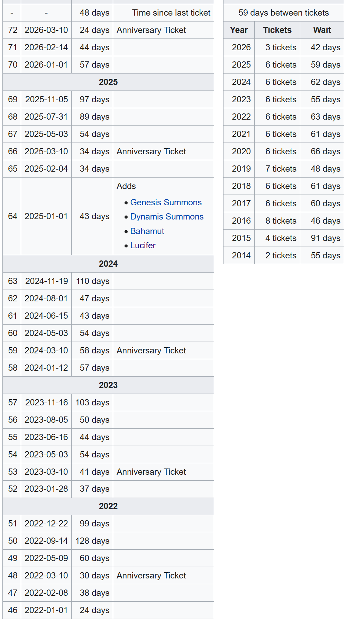Click date cell 2024-01-12

[46, 368]
